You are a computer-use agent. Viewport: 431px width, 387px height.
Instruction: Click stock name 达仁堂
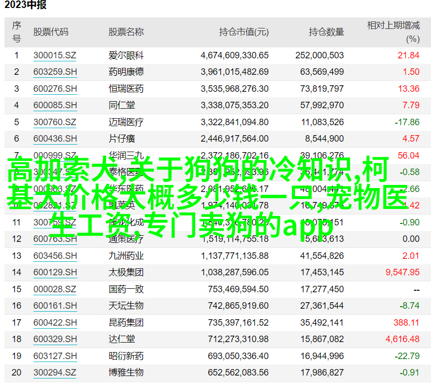(122, 339)
